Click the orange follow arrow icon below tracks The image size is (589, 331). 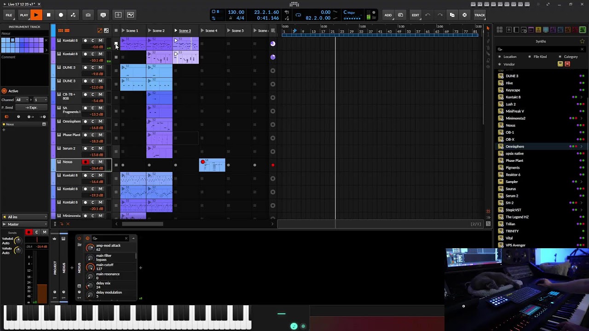(x=61, y=224)
